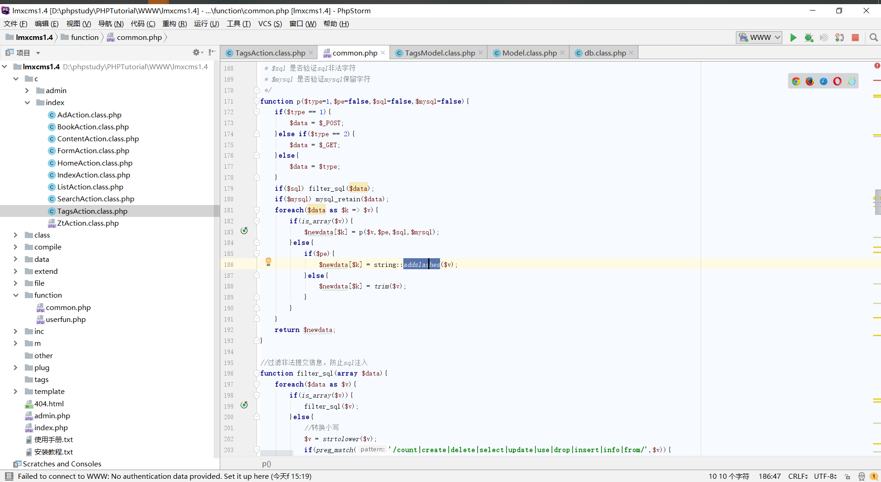881x482 pixels.
Task: Close the Model.class.php tab
Action: tap(562, 53)
